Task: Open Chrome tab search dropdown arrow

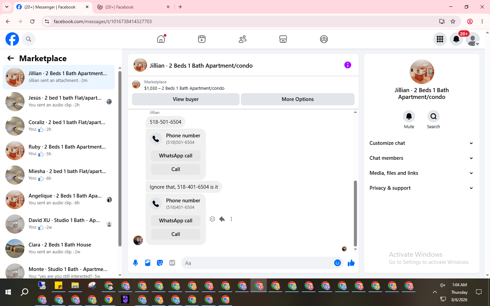Action: (7, 7)
